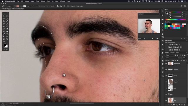This screenshot has width=188, height=106.
Task: Toggle visibility of layer below Shape 1
Action: [x=166, y=88]
